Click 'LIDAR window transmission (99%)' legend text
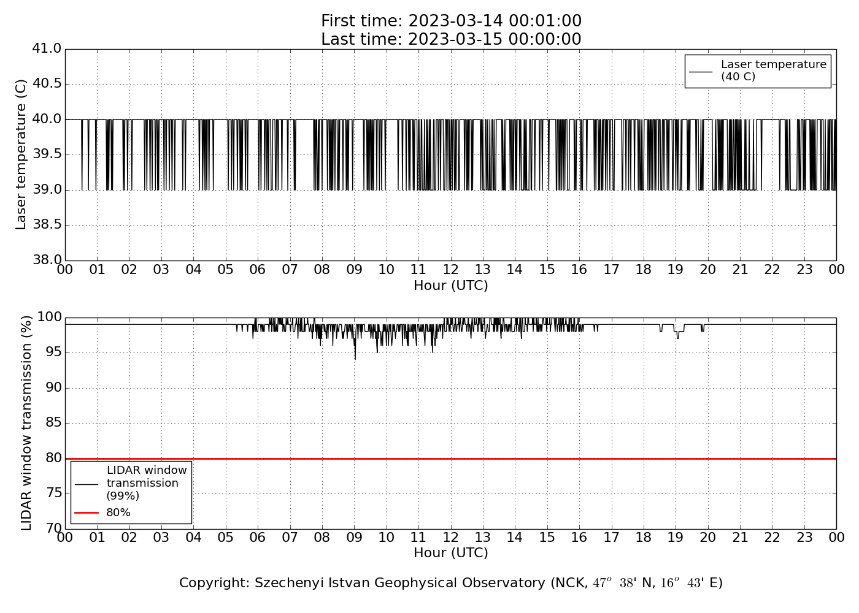This screenshot has height=613, width=859. (x=146, y=483)
